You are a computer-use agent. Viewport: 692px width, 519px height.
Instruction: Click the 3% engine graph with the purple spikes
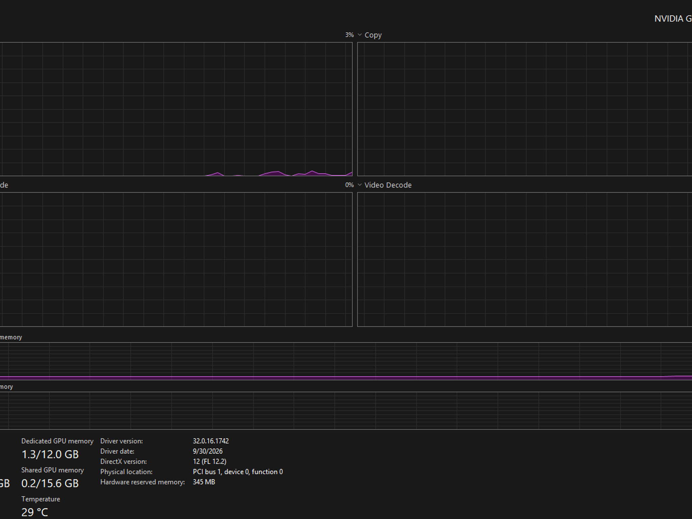(x=176, y=109)
